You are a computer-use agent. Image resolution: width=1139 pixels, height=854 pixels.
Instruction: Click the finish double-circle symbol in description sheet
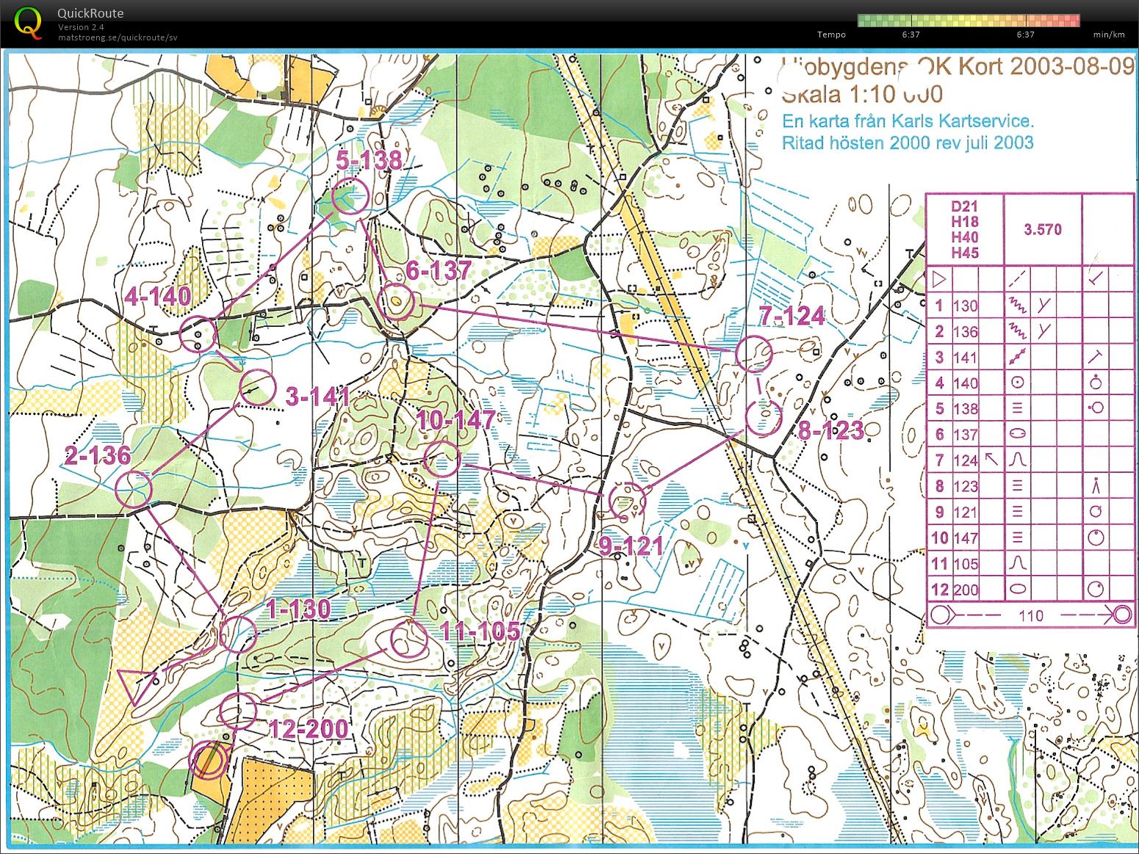point(1123,615)
